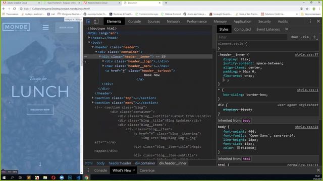Open Visual Studio Code from the taskbar
Image resolution: width=323 pixels, height=181 pixels.
(78, 177)
